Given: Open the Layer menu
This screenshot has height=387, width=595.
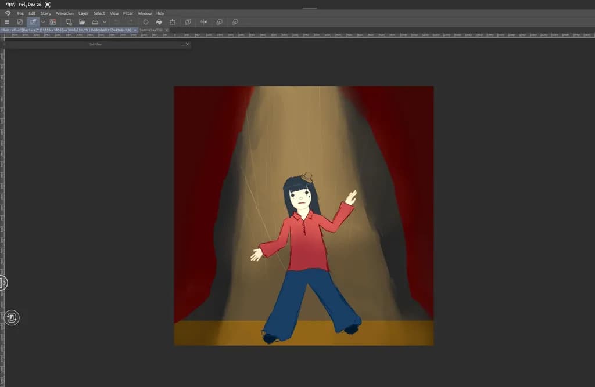Looking at the screenshot, I should 83,13.
